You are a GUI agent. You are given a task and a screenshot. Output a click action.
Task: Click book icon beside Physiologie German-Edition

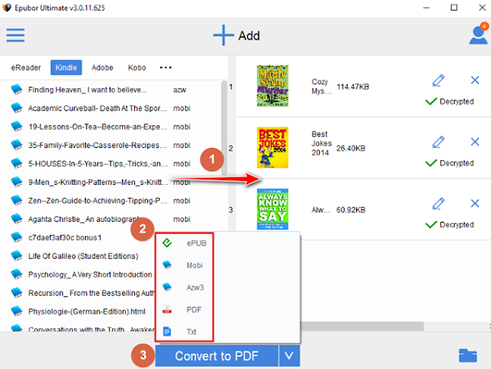tap(17, 311)
